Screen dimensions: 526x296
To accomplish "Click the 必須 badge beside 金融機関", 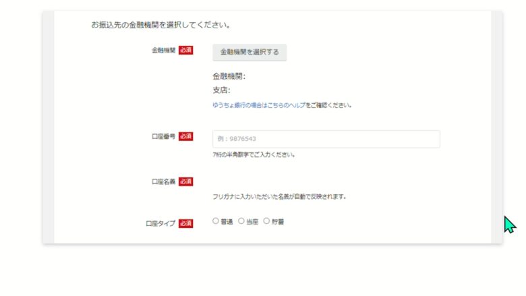I will [x=186, y=51].
